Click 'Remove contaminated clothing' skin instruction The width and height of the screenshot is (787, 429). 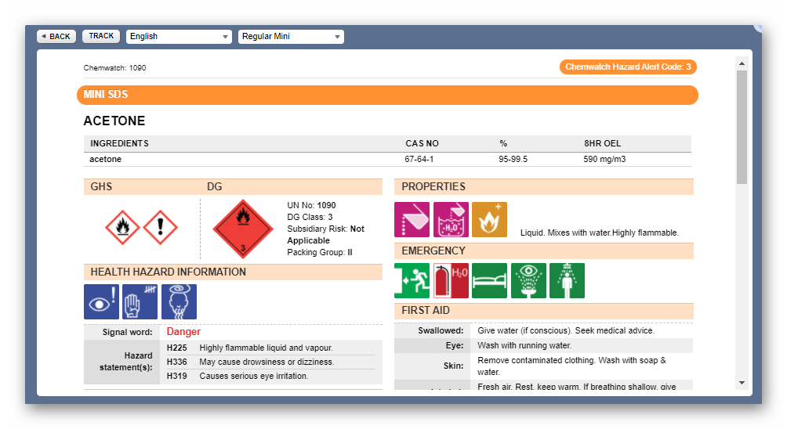571,366
